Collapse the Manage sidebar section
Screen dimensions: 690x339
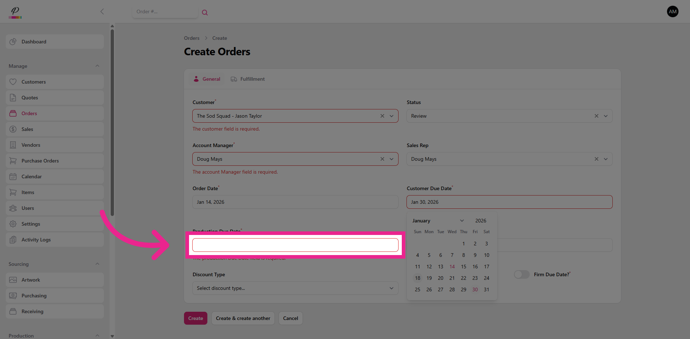click(x=97, y=66)
